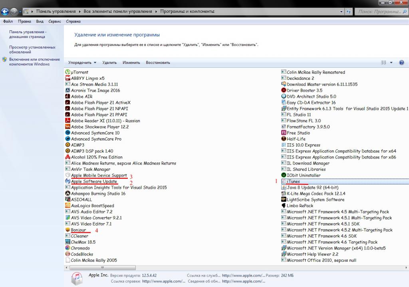Click the Acronis True Image 2016 icon

coord(68,91)
